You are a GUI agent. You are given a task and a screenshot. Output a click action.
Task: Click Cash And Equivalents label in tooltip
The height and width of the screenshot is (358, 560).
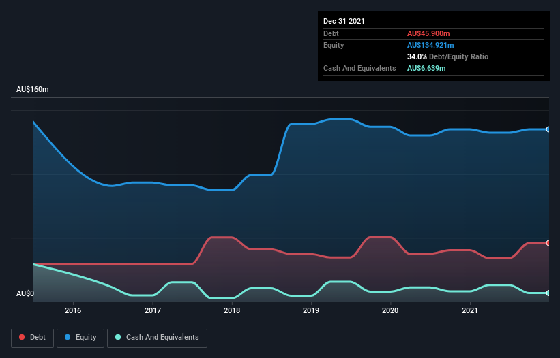359,68
